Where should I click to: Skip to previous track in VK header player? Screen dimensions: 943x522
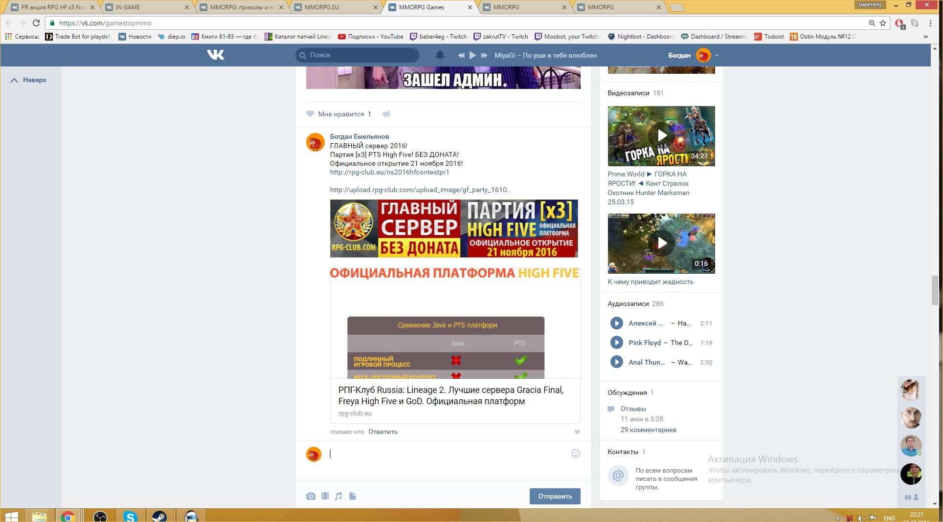tap(461, 55)
